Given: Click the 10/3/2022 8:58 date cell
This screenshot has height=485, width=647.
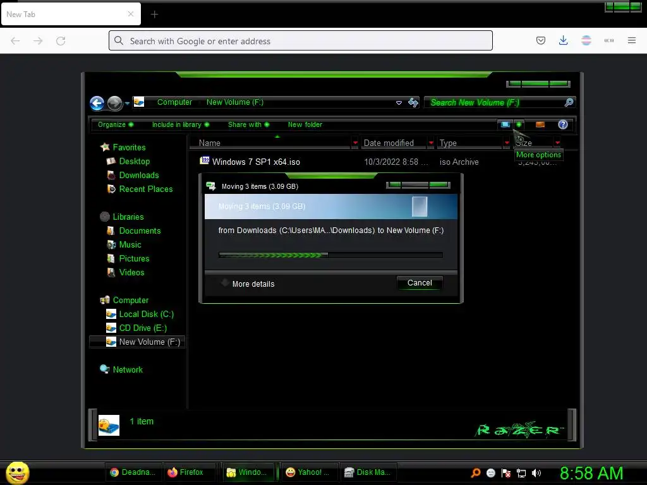Looking at the screenshot, I should point(396,162).
